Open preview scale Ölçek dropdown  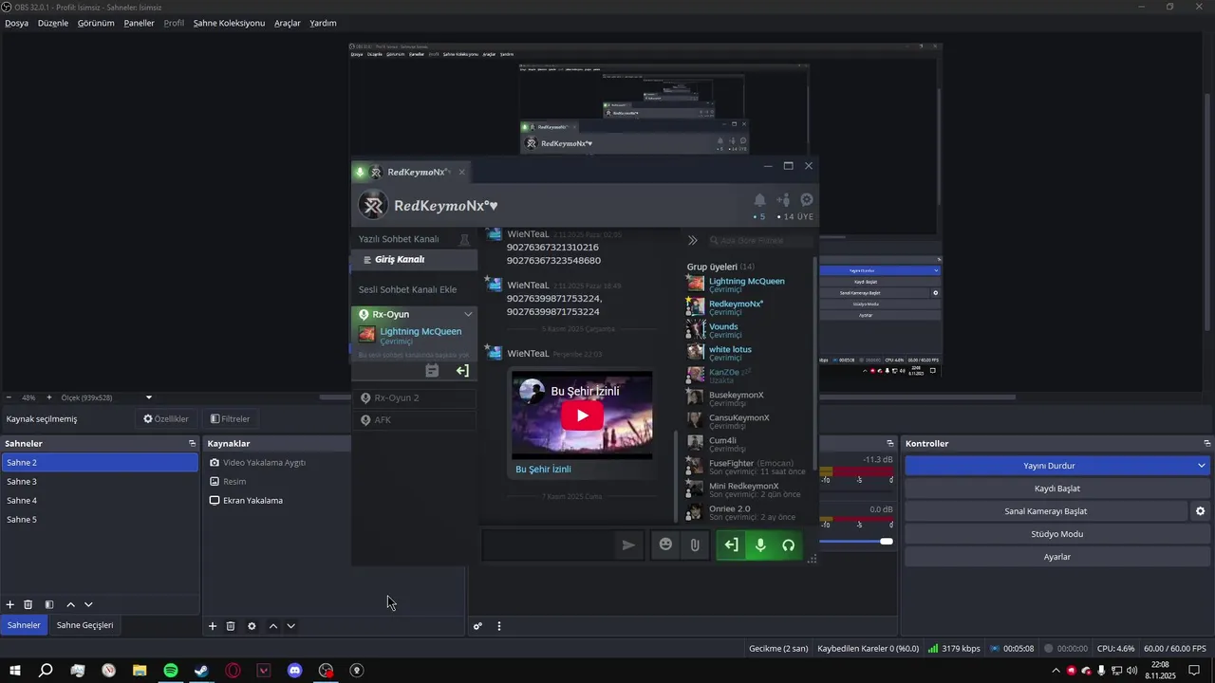[x=107, y=397]
